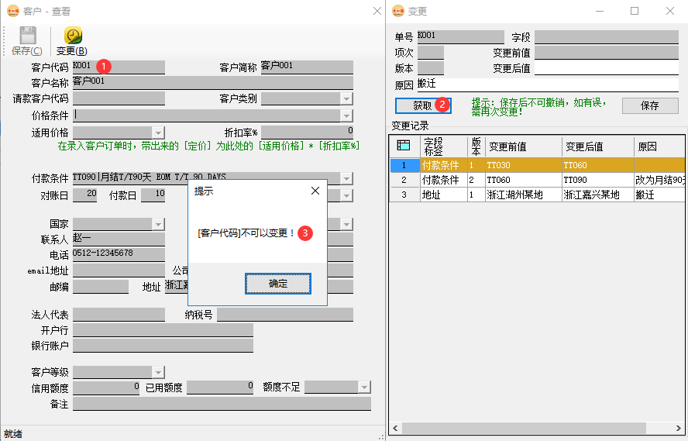The width and height of the screenshot is (688, 441).
Task: Expand the 适用价格 dropdown list
Action: (158, 133)
